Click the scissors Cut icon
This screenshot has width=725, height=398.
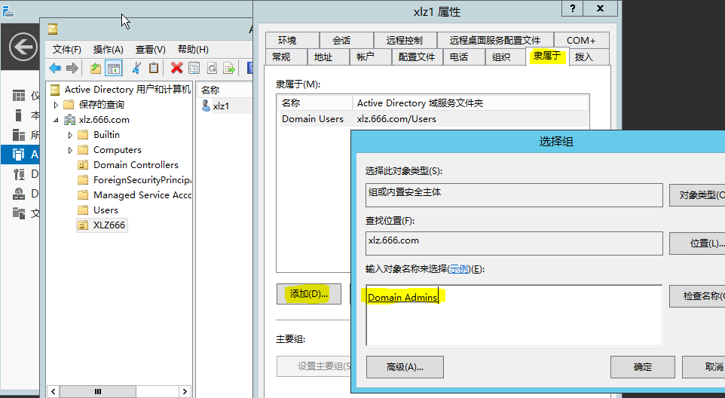136,69
